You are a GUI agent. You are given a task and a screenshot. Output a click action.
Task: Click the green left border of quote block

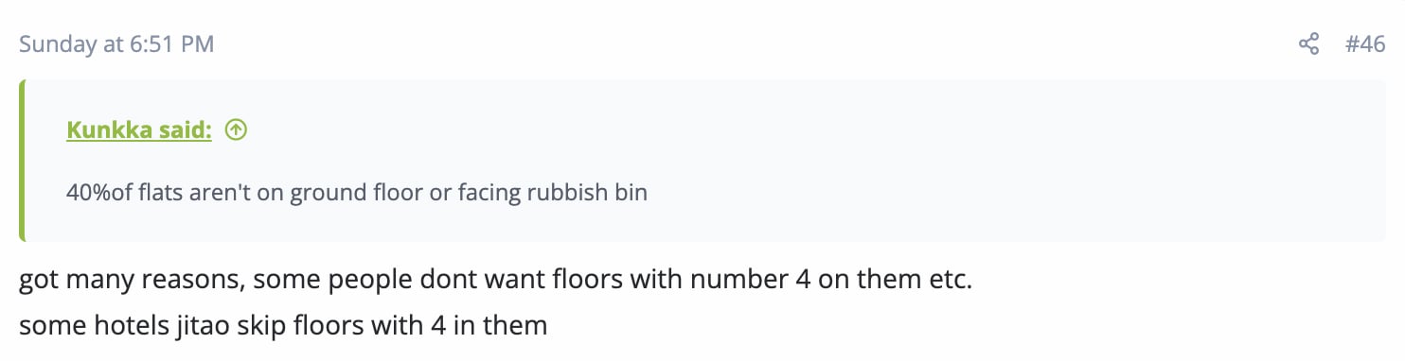pyautogui.click(x=22, y=161)
